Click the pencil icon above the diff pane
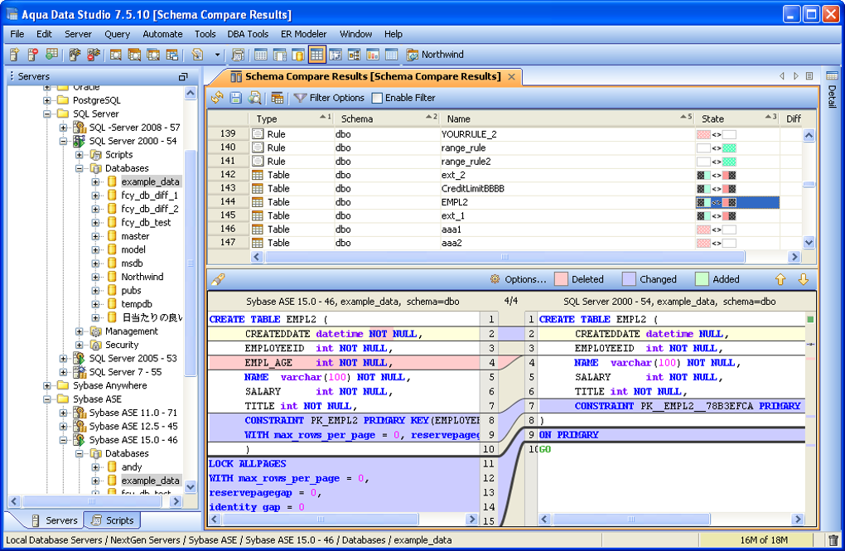The height and width of the screenshot is (551, 845). 218,279
